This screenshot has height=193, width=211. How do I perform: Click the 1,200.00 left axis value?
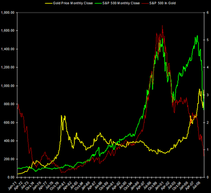coord(7,67)
